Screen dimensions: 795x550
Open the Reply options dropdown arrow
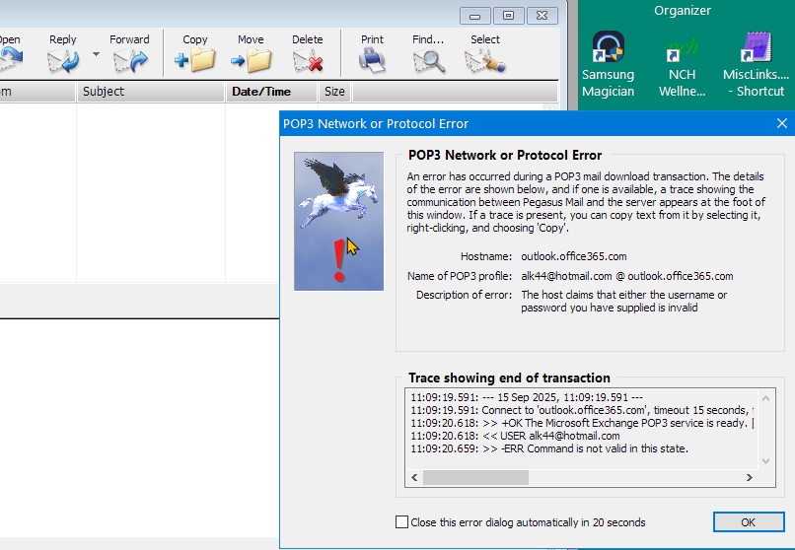point(96,54)
